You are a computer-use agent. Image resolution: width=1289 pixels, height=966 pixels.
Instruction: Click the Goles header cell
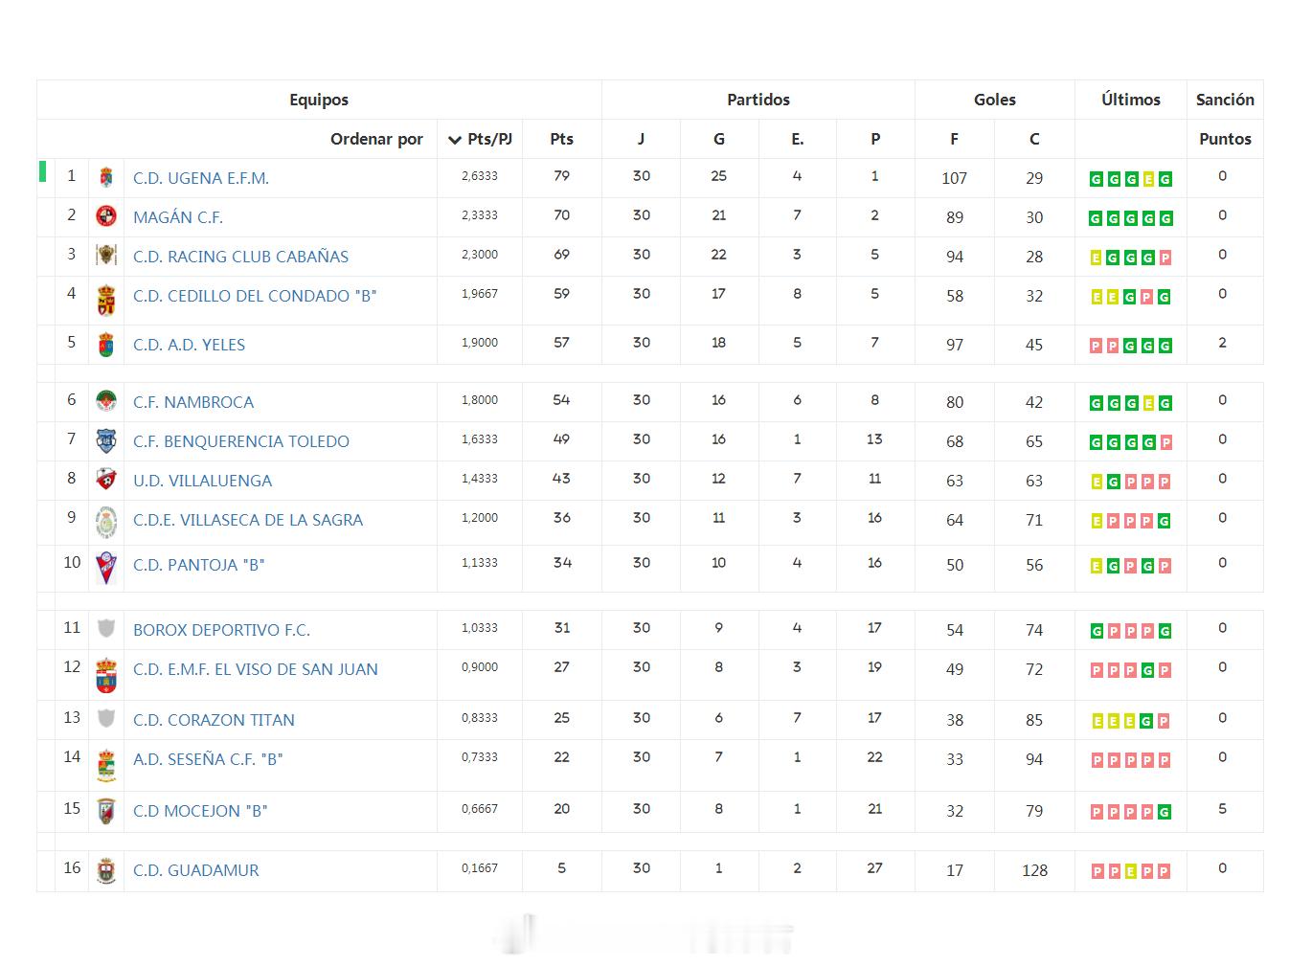click(995, 100)
